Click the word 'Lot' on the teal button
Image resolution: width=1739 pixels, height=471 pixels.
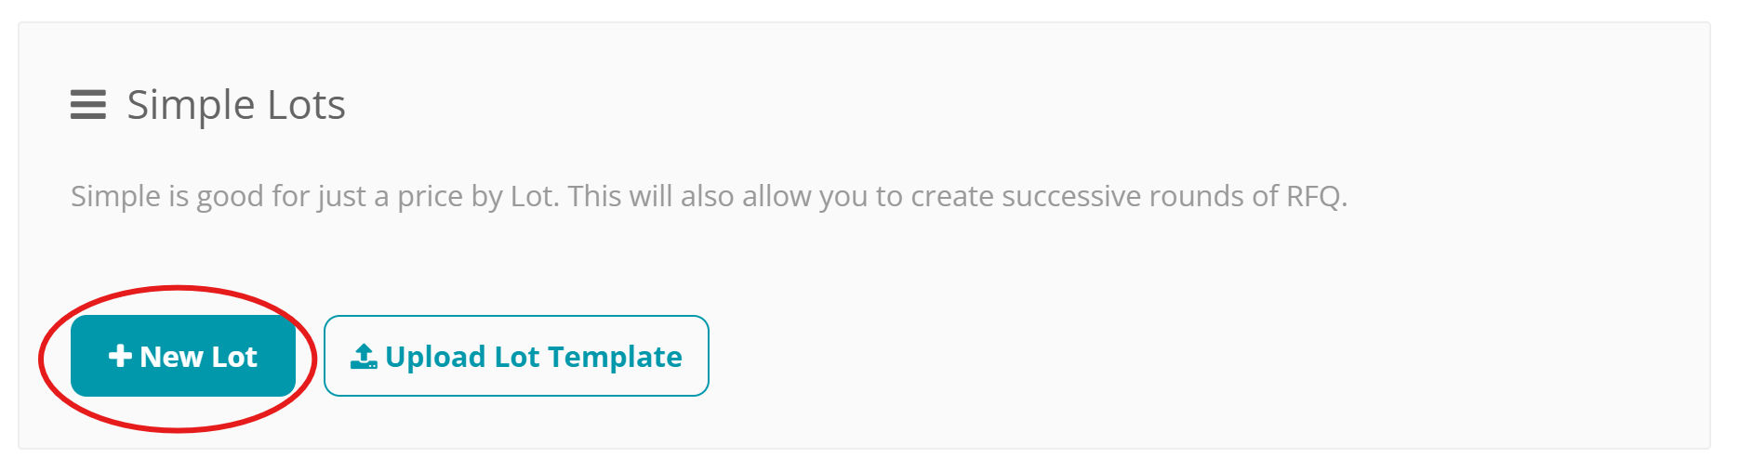[234, 357]
